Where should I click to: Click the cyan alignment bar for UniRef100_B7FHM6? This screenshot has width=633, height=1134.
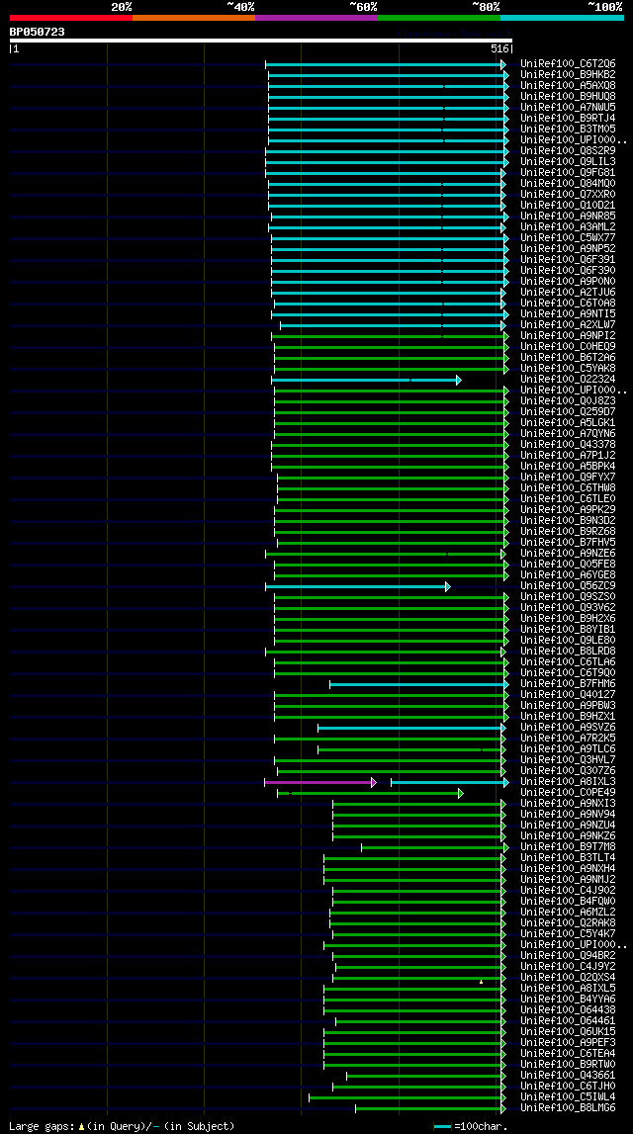(418, 684)
